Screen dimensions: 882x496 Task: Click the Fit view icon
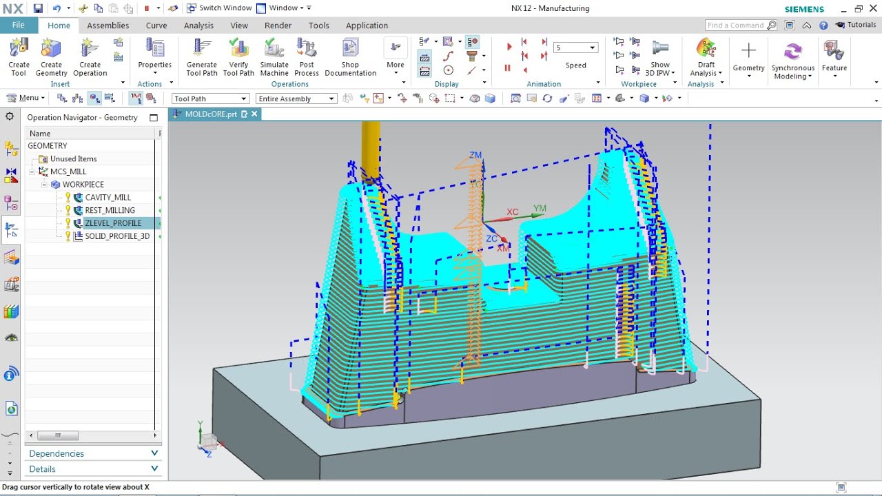point(515,99)
